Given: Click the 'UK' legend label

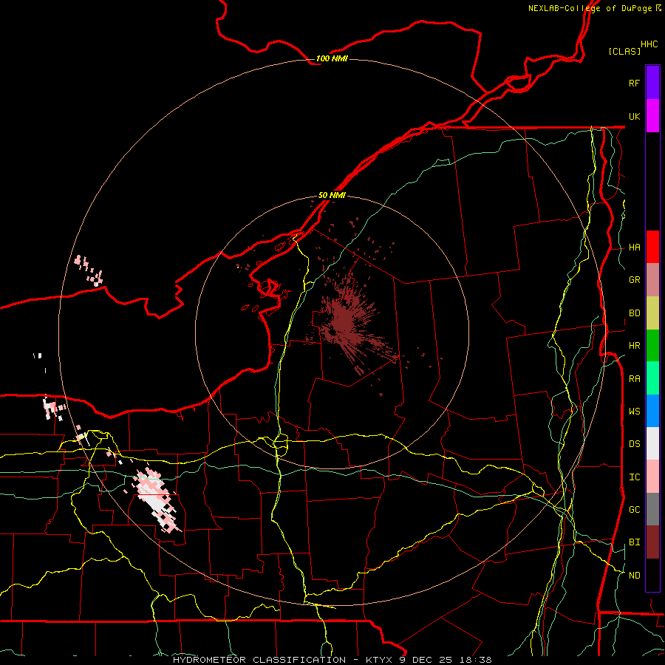Looking at the screenshot, I should [635, 116].
